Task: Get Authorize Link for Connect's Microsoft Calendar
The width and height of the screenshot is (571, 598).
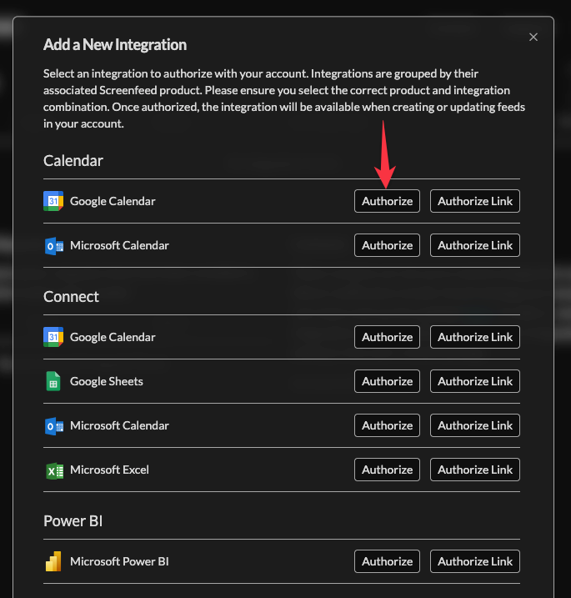Action: pos(475,425)
